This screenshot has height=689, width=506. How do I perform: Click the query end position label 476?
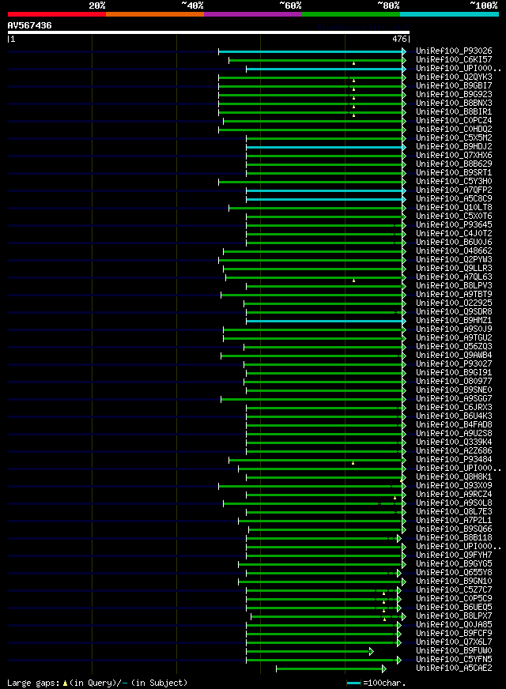[x=399, y=39]
